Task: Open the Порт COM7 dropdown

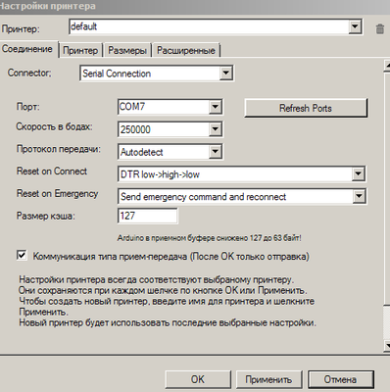Action: click(215, 107)
